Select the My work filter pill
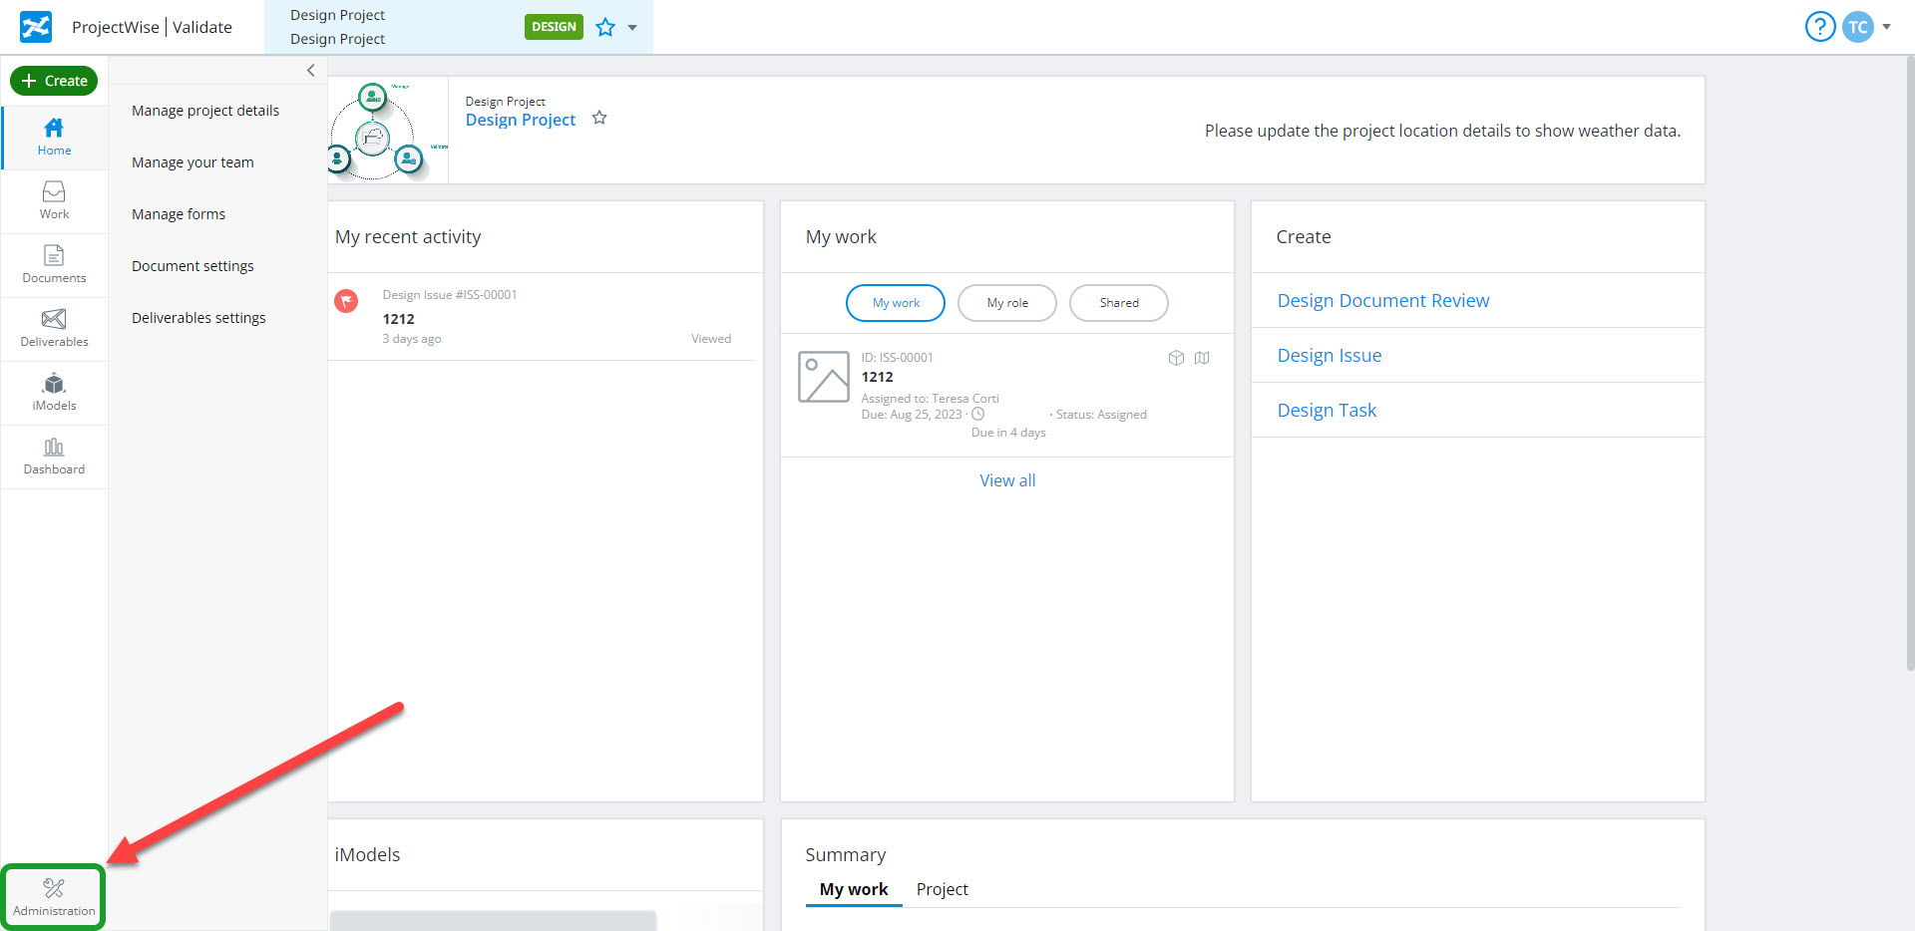Image resolution: width=1915 pixels, height=931 pixels. [x=896, y=303]
